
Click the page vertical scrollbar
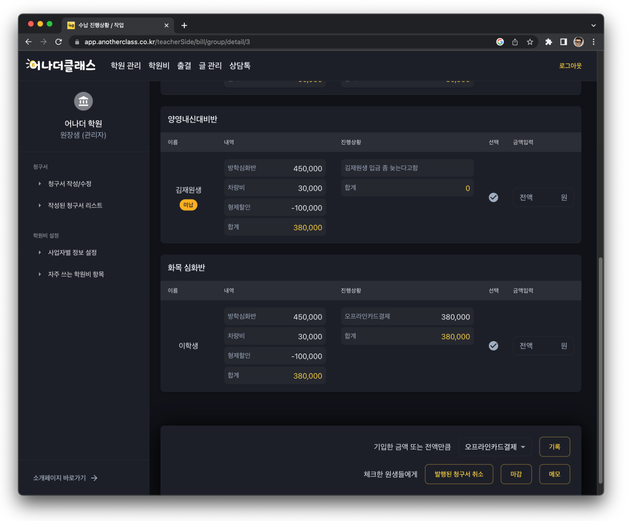pos(600,370)
